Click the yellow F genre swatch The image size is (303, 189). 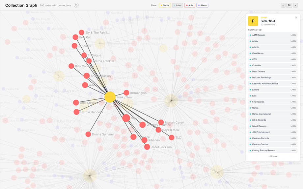click(253, 21)
